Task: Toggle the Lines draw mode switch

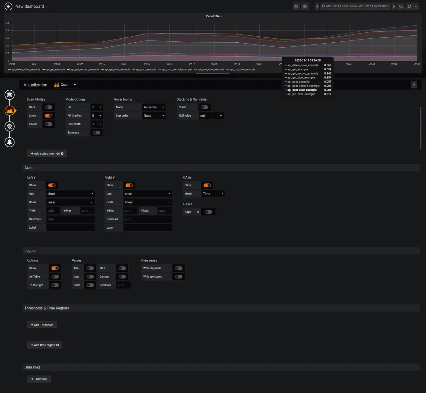Action: click(x=49, y=115)
